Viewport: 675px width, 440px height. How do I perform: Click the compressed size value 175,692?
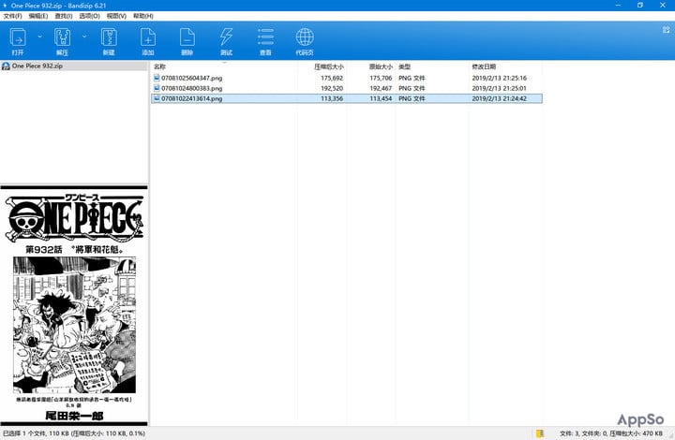coord(332,79)
